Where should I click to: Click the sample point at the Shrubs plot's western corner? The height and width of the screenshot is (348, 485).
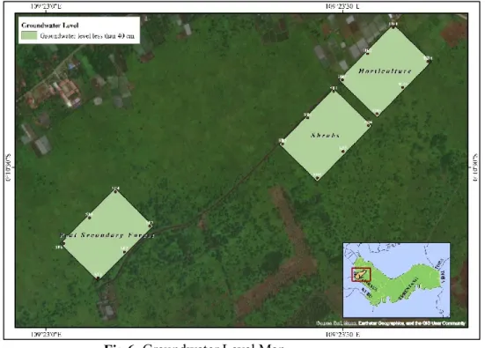282,144
